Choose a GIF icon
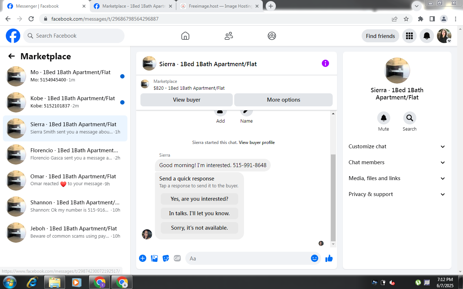Screen dimensions: 463x289 pyautogui.click(x=177, y=258)
